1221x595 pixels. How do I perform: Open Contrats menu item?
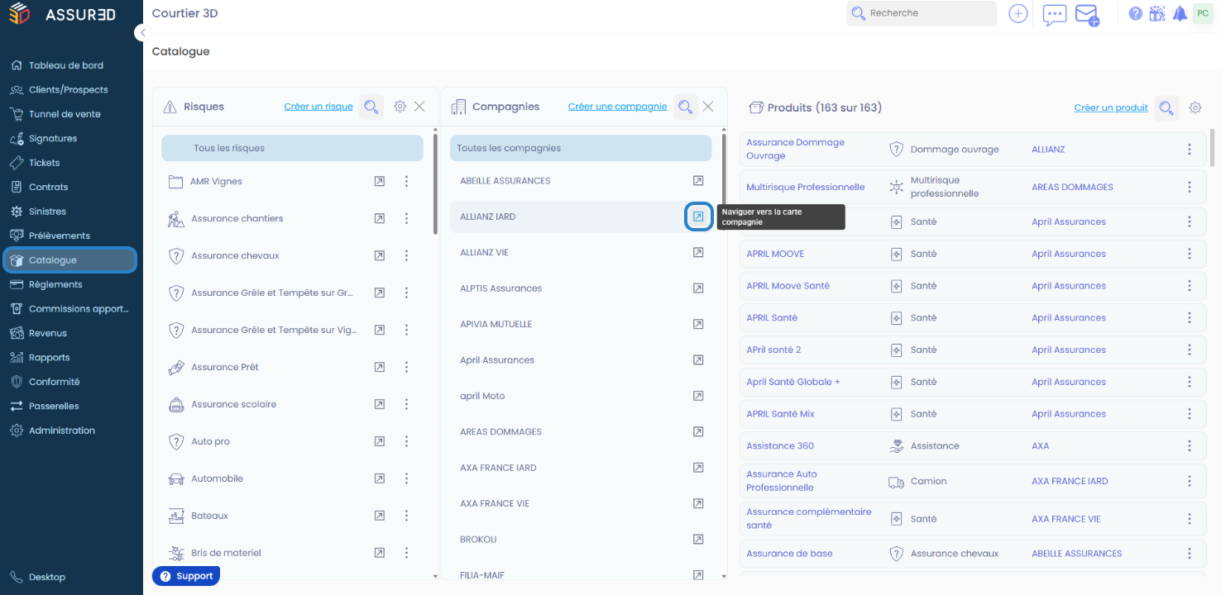(x=48, y=188)
